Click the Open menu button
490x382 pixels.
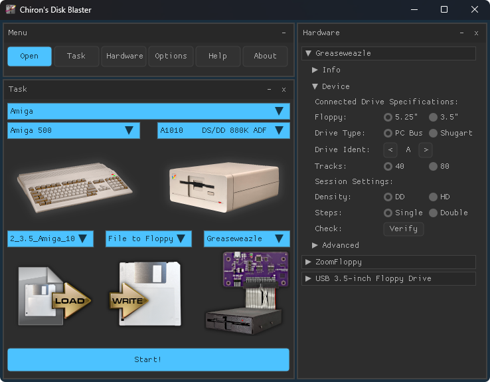[29, 56]
